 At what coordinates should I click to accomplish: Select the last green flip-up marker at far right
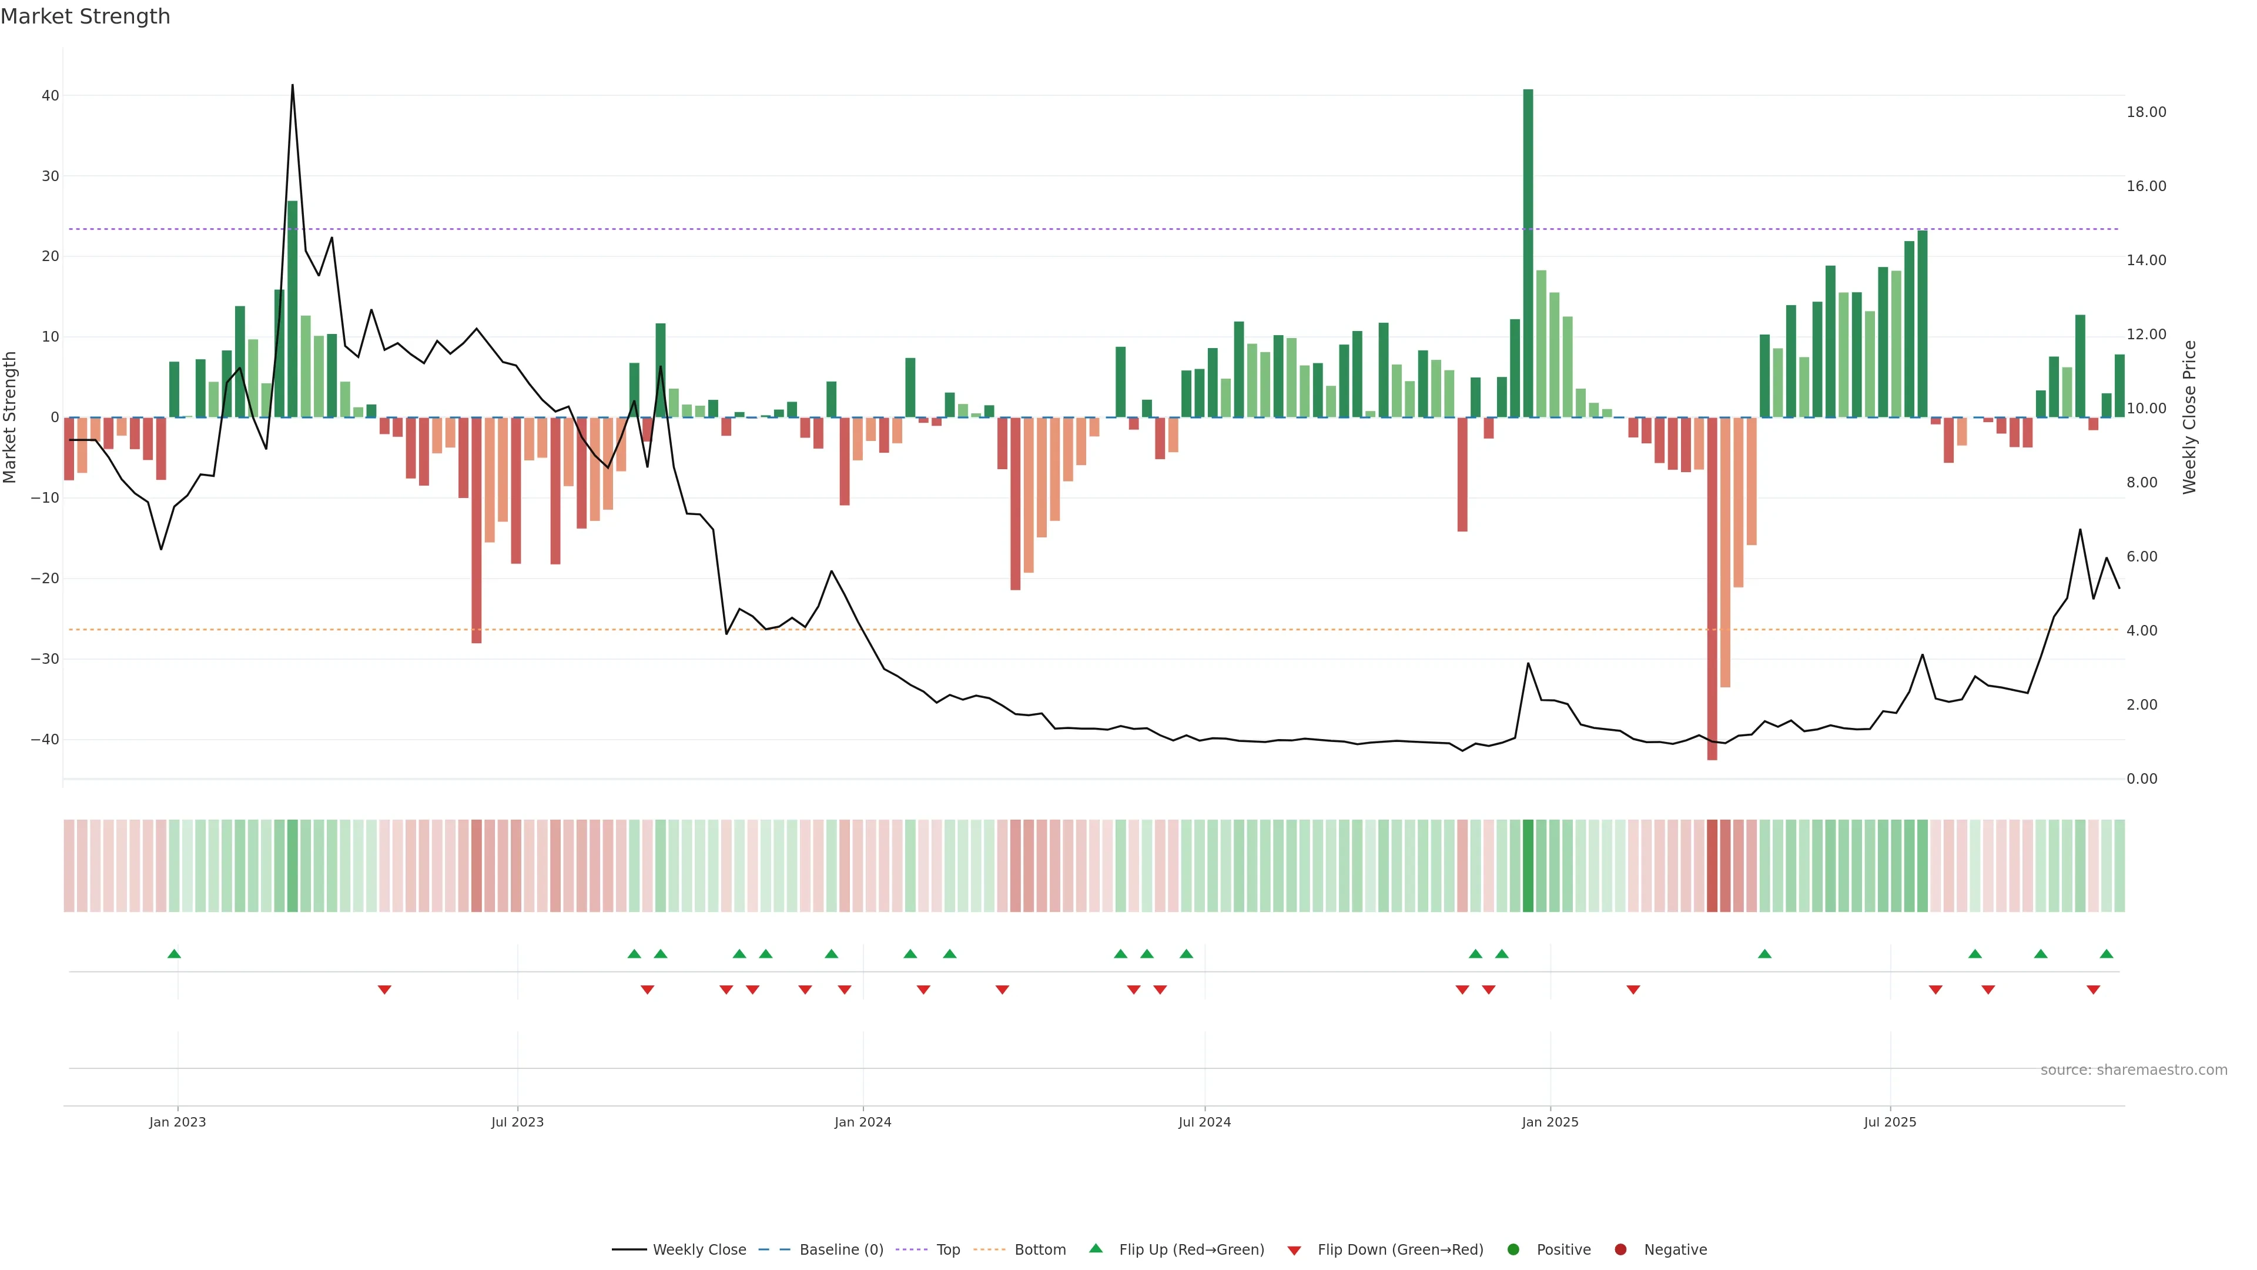pos(2107,954)
